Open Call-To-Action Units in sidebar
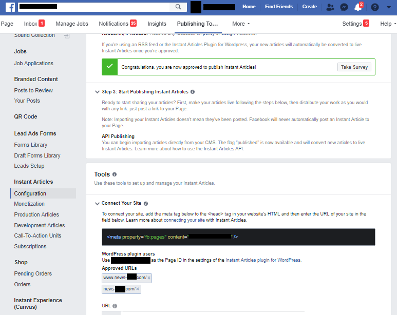The width and height of the screenshot is (397, 315). tap(37, 236)
